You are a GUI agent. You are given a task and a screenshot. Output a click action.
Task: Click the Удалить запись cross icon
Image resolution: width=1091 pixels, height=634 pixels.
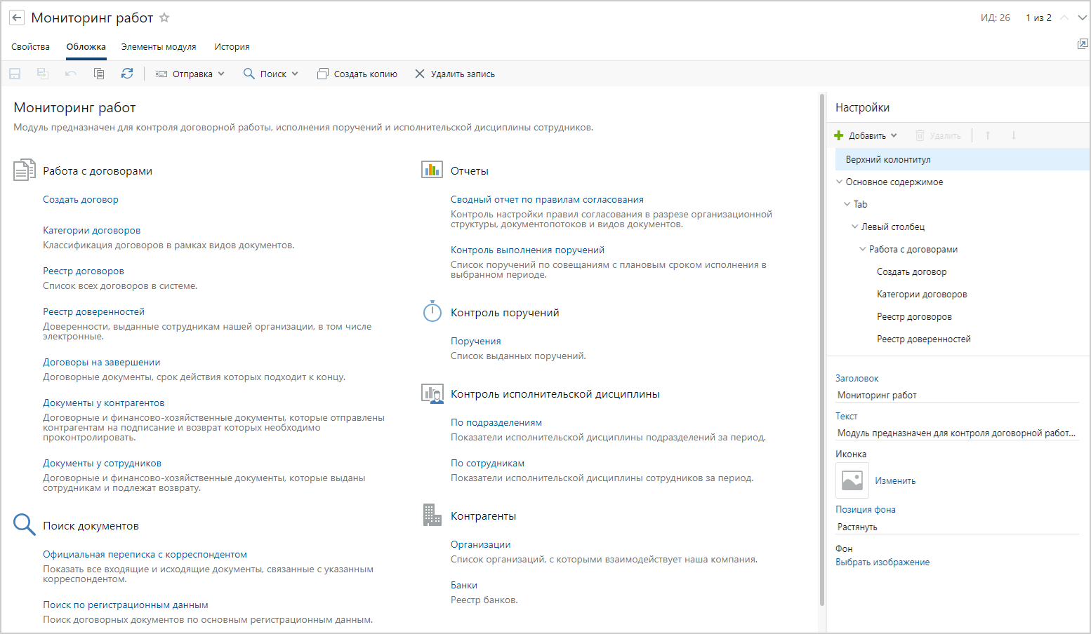click(x=420, y=74)
